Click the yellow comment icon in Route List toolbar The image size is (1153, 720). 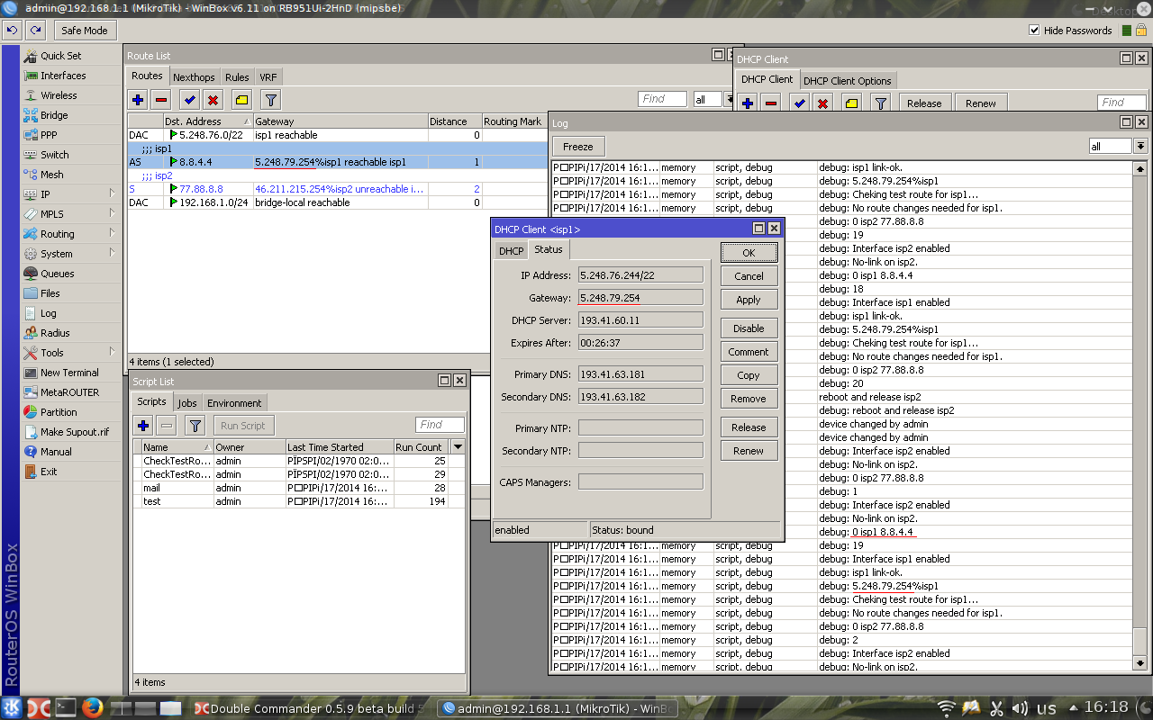(241, 100)
